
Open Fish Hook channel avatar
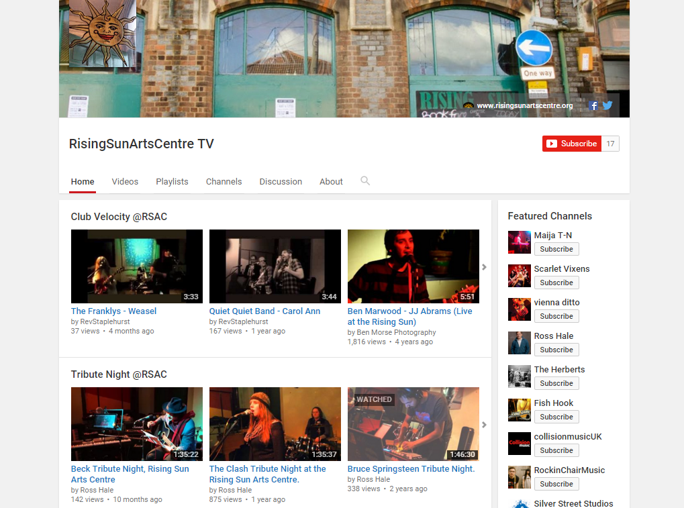point(519,410)
